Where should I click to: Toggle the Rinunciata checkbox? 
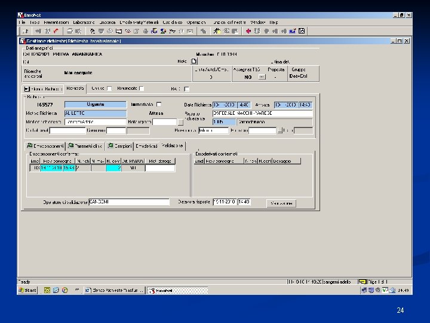pos(142,89)
